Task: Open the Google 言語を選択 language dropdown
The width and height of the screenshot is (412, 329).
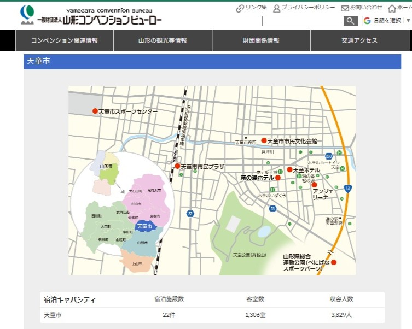Action: (386, 21)
